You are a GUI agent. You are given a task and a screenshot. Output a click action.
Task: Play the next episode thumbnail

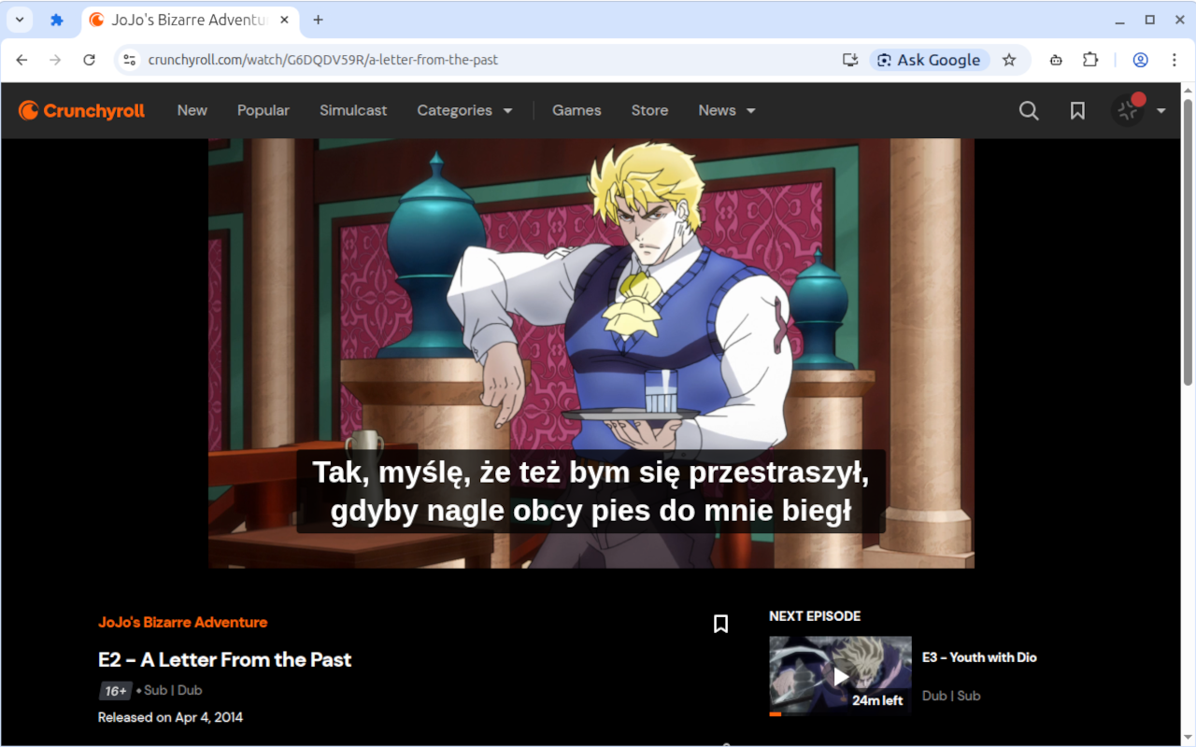(x=840, y=676)
